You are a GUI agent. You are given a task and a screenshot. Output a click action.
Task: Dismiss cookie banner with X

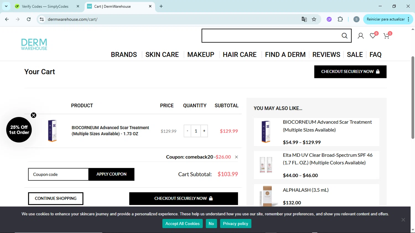coord(403,220)
